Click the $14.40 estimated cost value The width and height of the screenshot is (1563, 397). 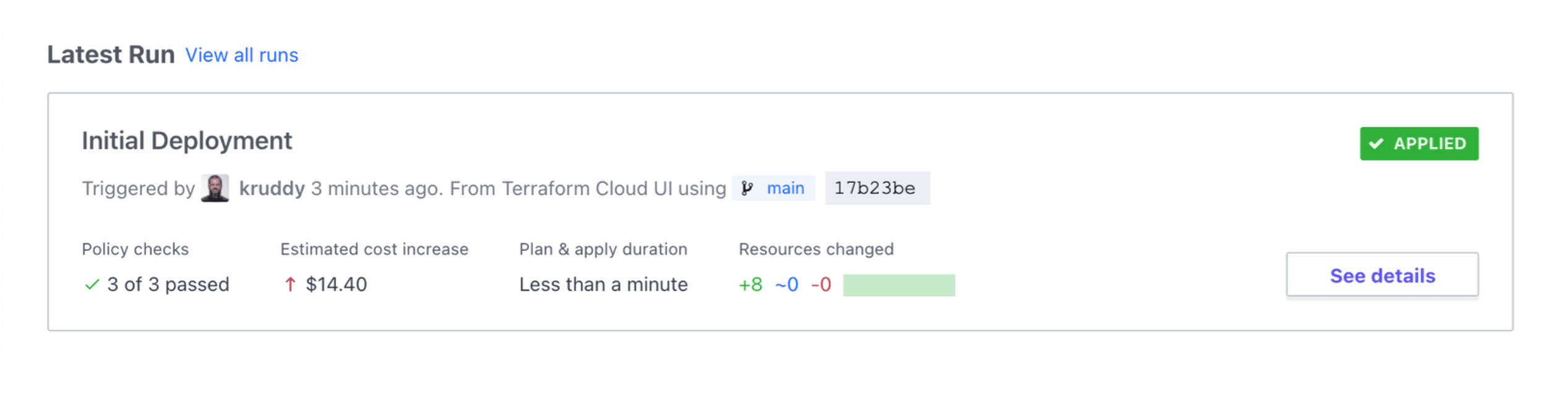click(336, 284)
